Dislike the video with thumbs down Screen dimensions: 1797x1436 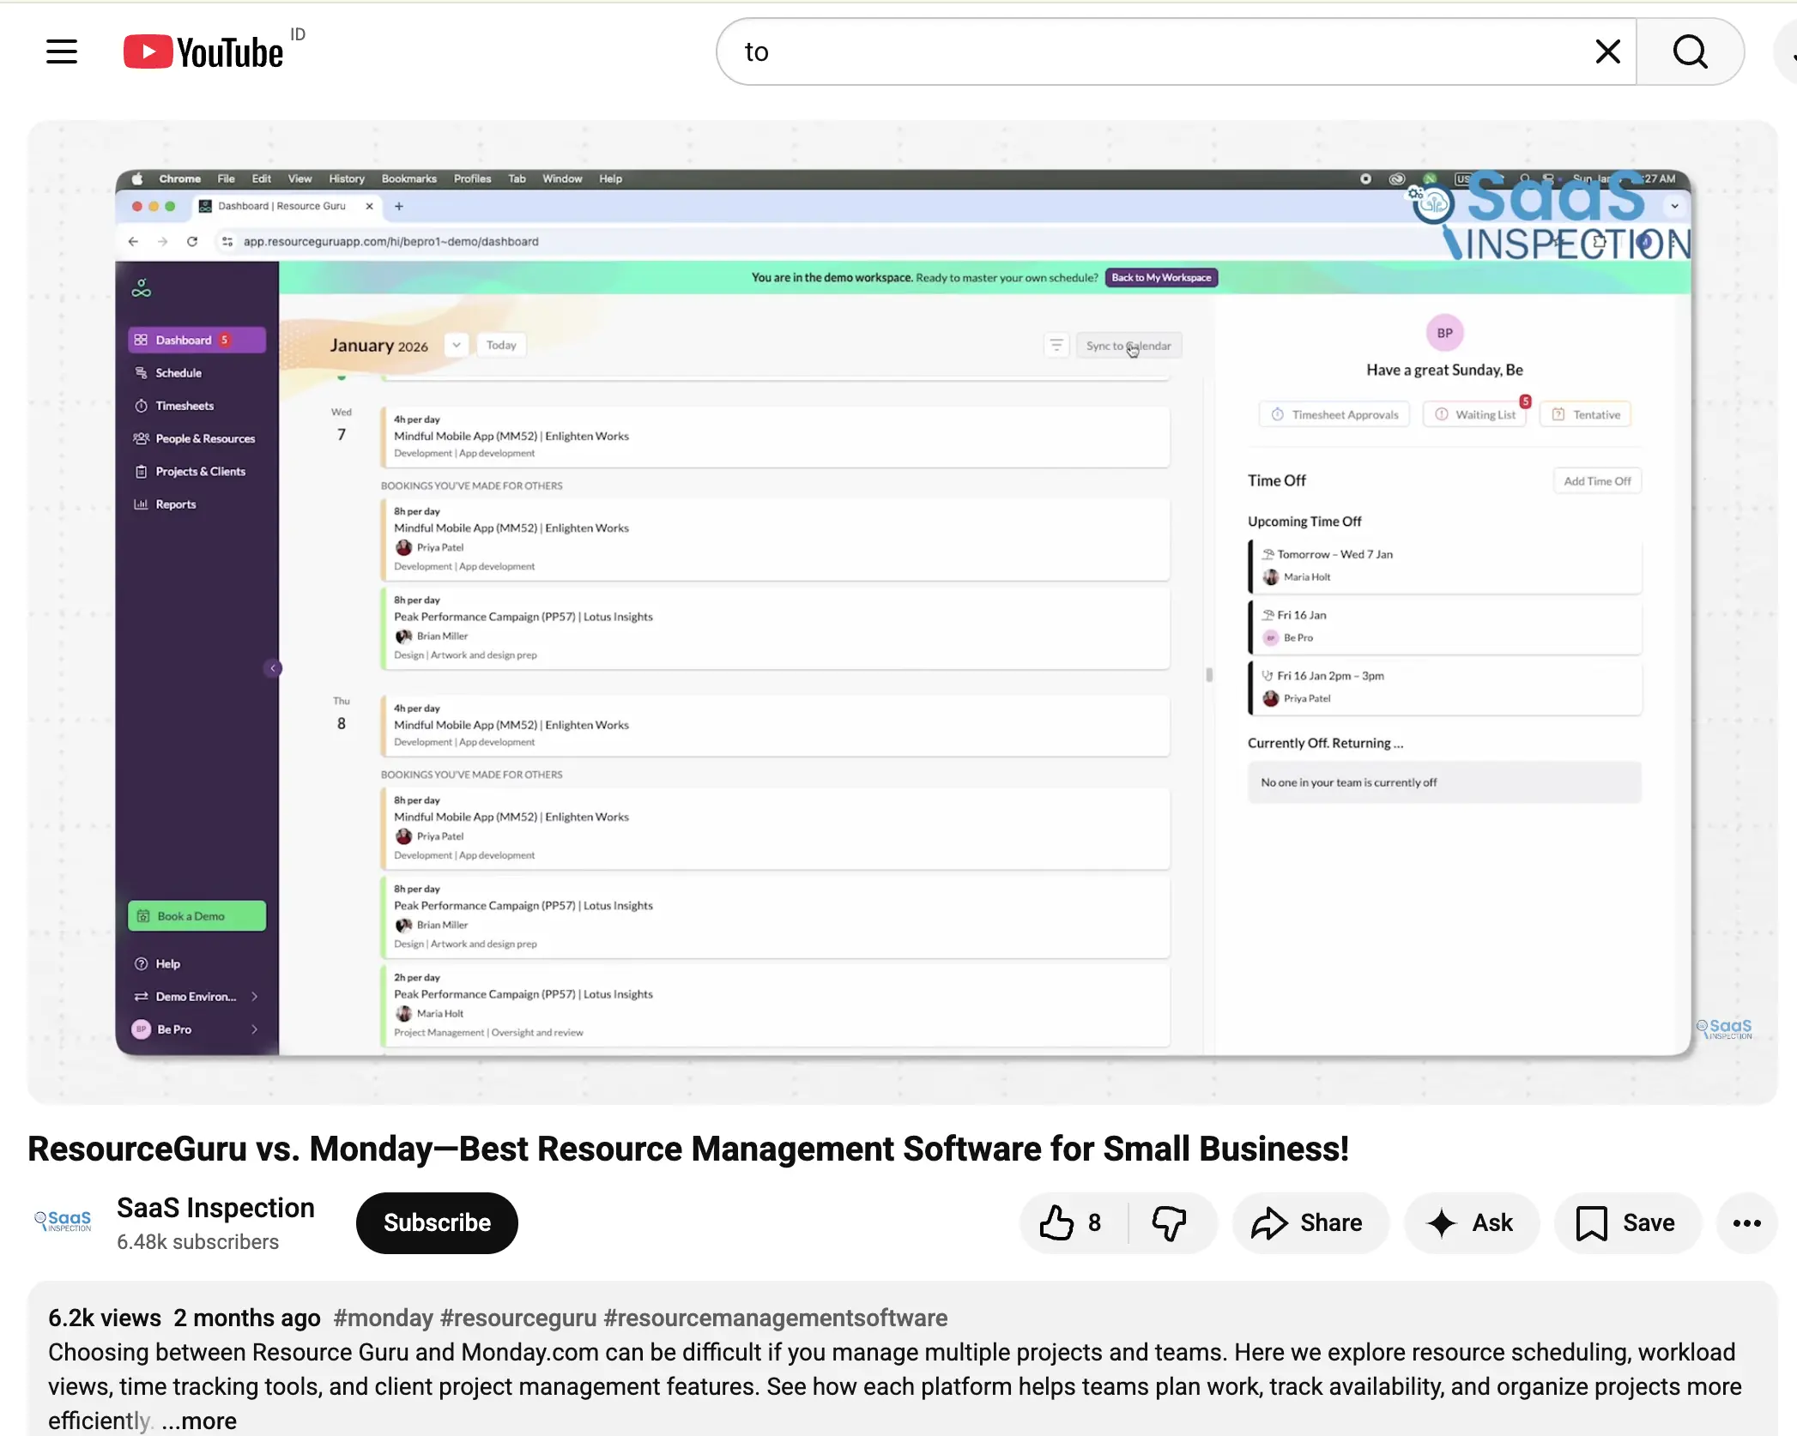tap(1169, 1222)
